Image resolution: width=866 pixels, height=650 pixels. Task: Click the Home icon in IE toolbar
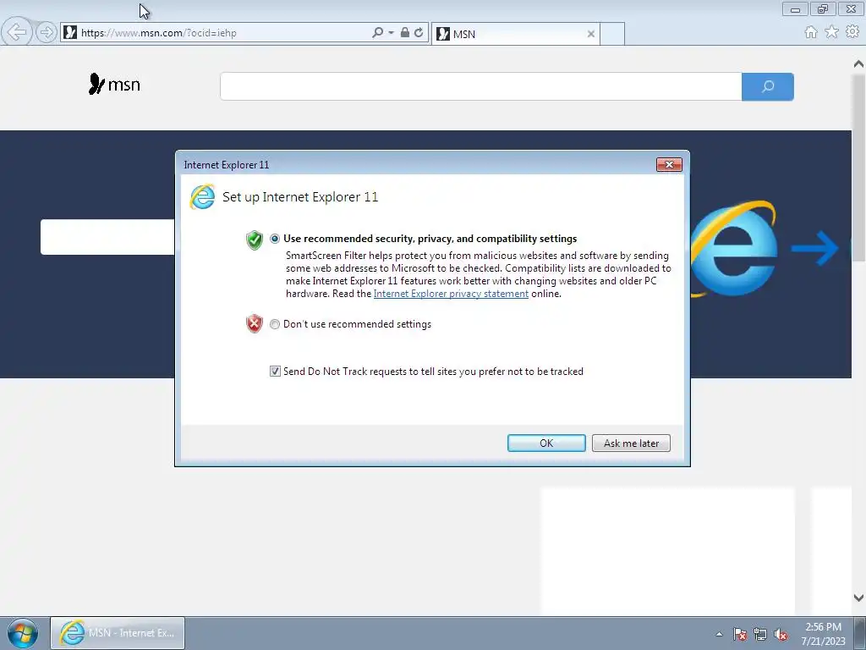pos(811,32)
